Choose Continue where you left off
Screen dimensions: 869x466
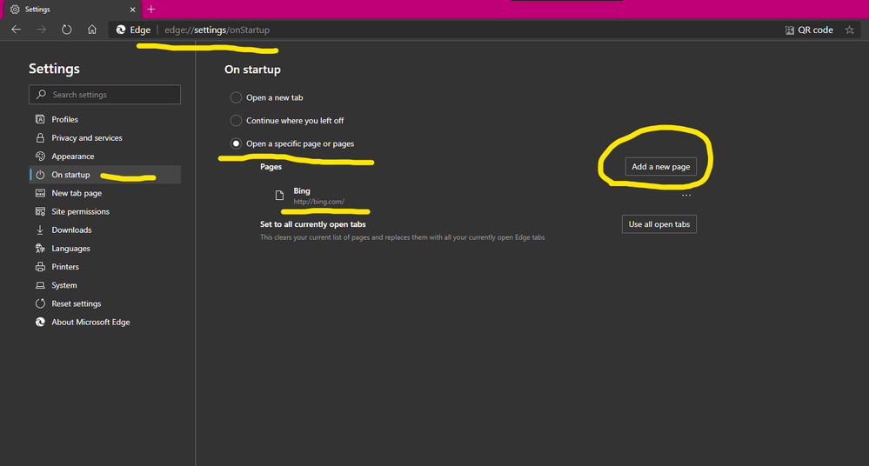pyautogui.click(x=236, y=120)
